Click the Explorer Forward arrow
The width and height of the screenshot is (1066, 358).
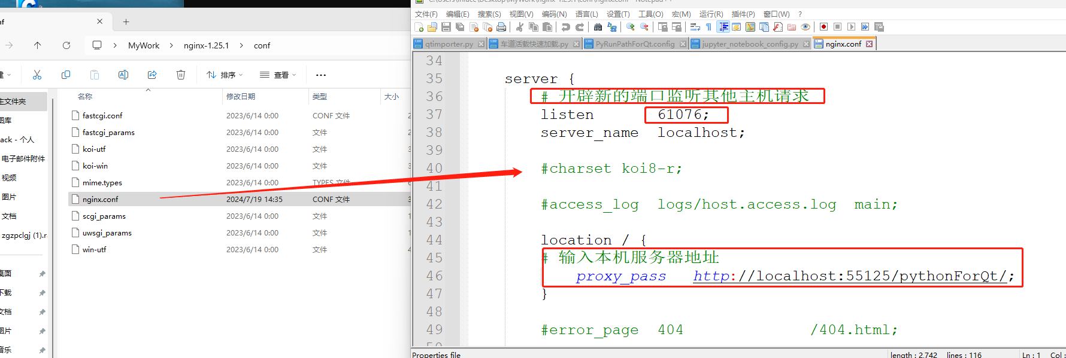point(9,45)
